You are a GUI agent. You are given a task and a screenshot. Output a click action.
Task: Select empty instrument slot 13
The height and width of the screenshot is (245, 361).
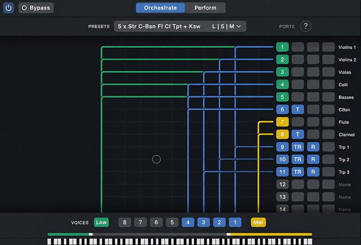coord(282,197)
